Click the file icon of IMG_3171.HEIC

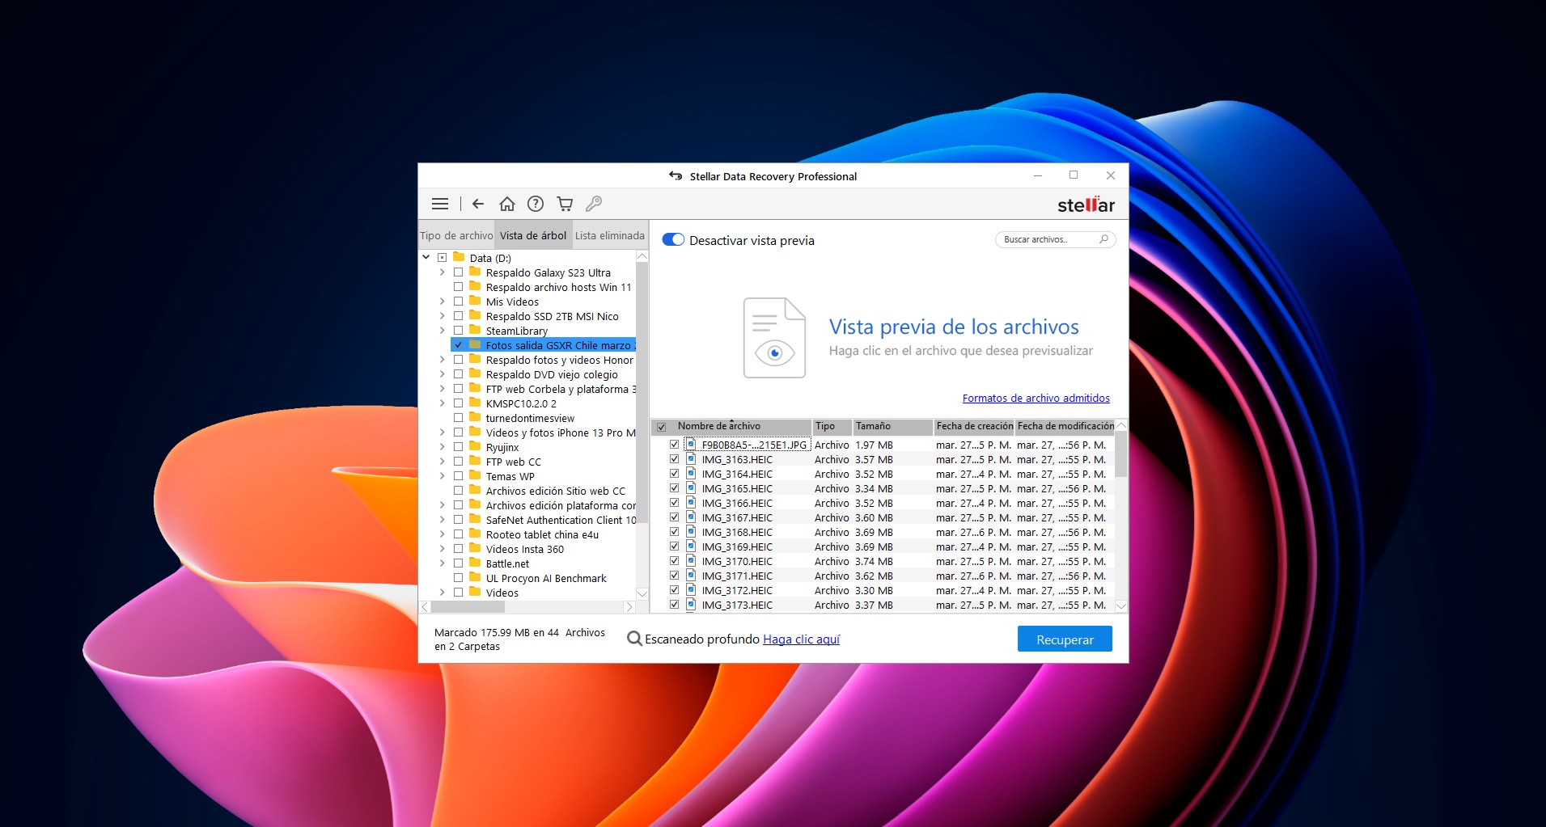click(691, 576)
